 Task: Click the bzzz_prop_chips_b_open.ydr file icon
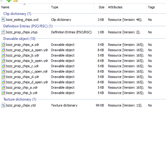pos(3,61)
